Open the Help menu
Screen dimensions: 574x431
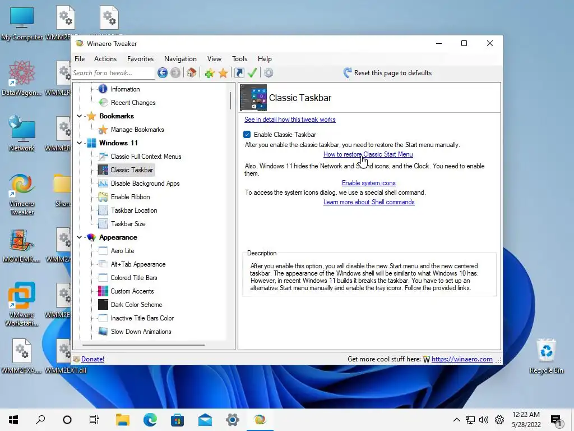click(265, 58)
